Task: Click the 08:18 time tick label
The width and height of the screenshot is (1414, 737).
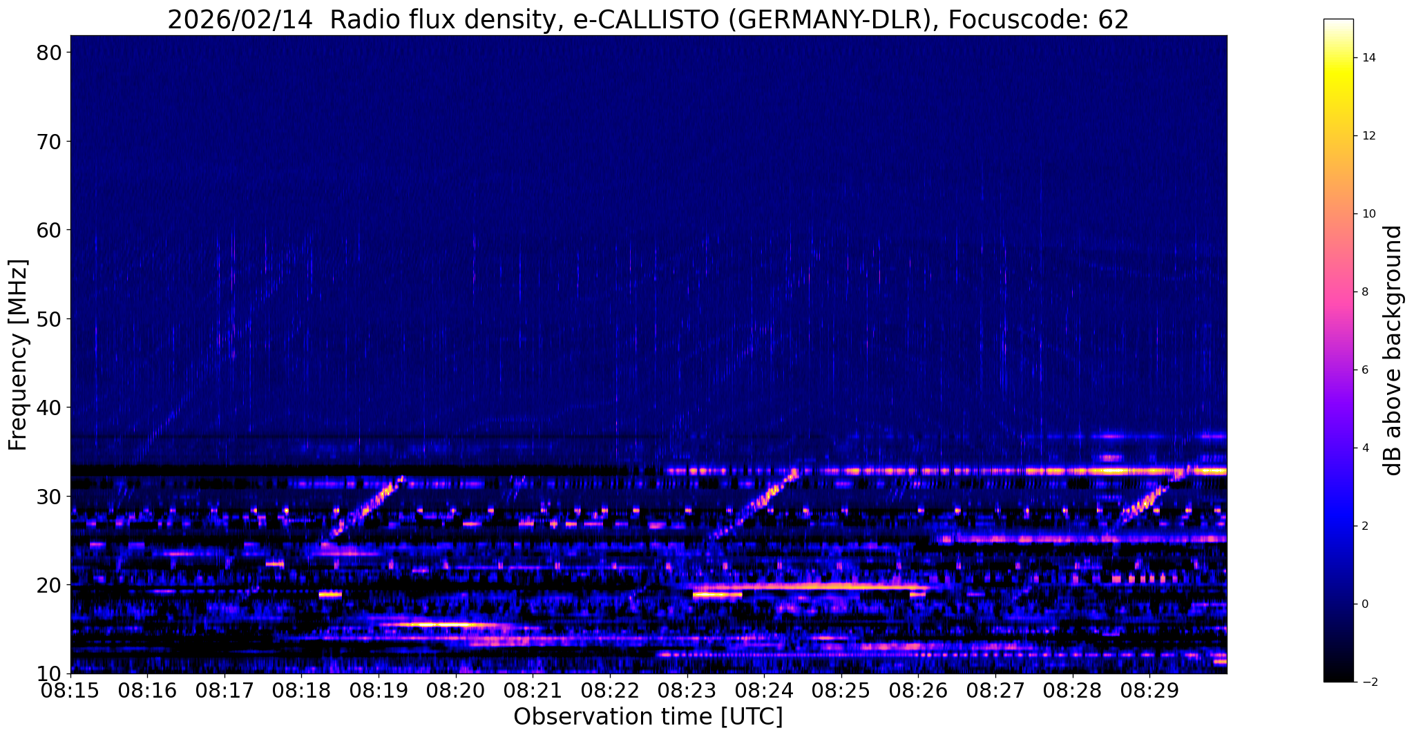Action: pyautogui.click(x=302, y=690)
